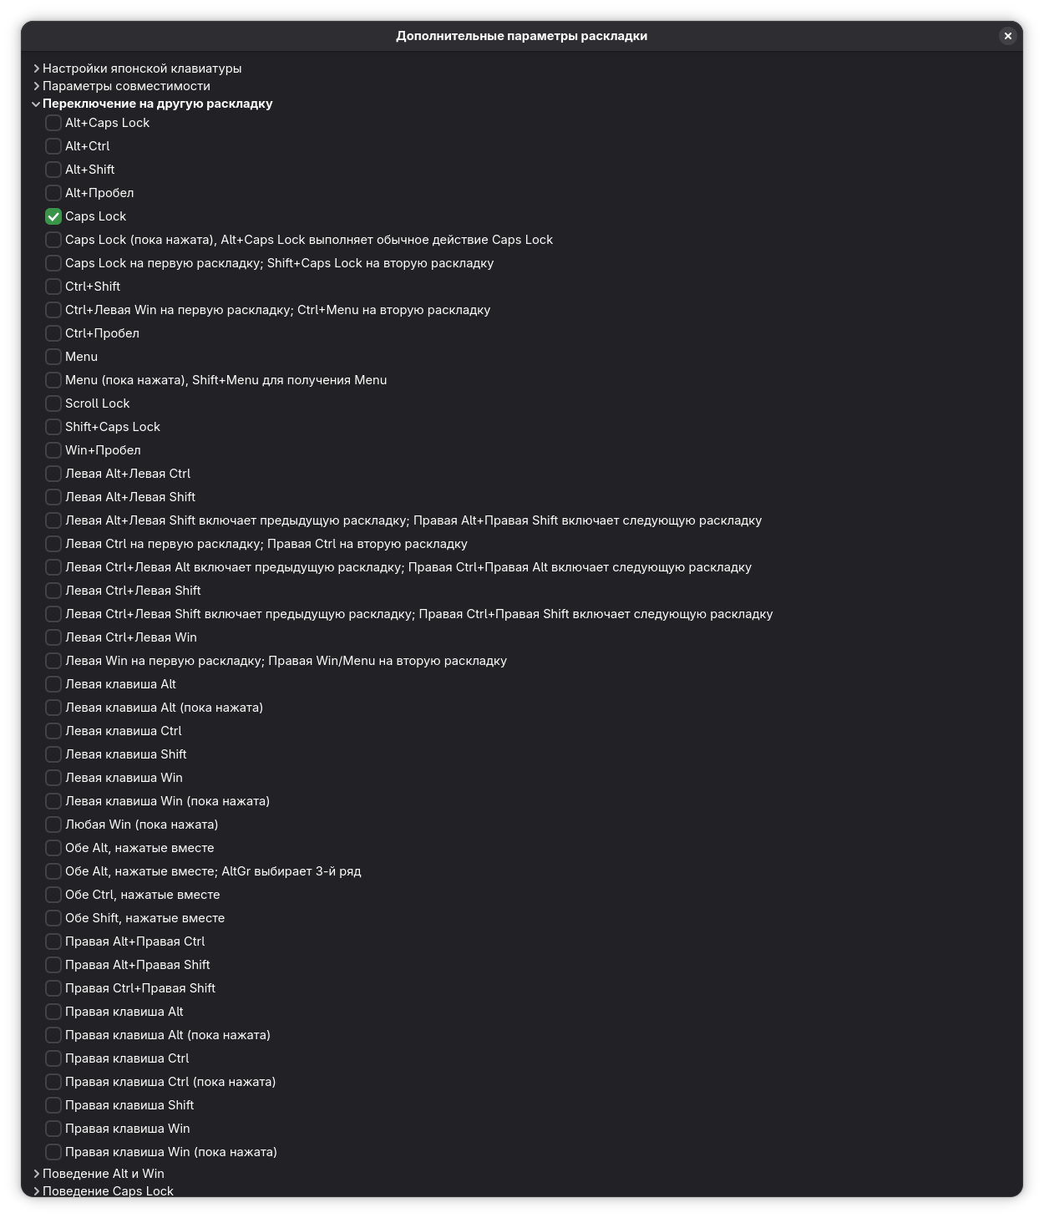Expand Настройки японской клавиатуры section
This screenshot has height=1218, width=1044.
click(x=37, y=69)
